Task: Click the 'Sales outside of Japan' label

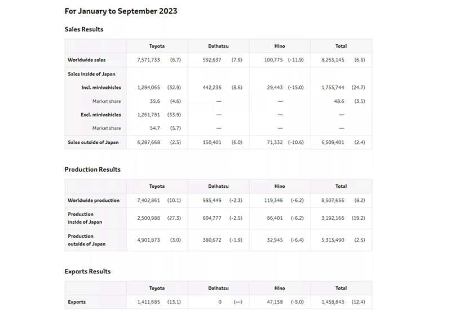Action: pos(93,142)
